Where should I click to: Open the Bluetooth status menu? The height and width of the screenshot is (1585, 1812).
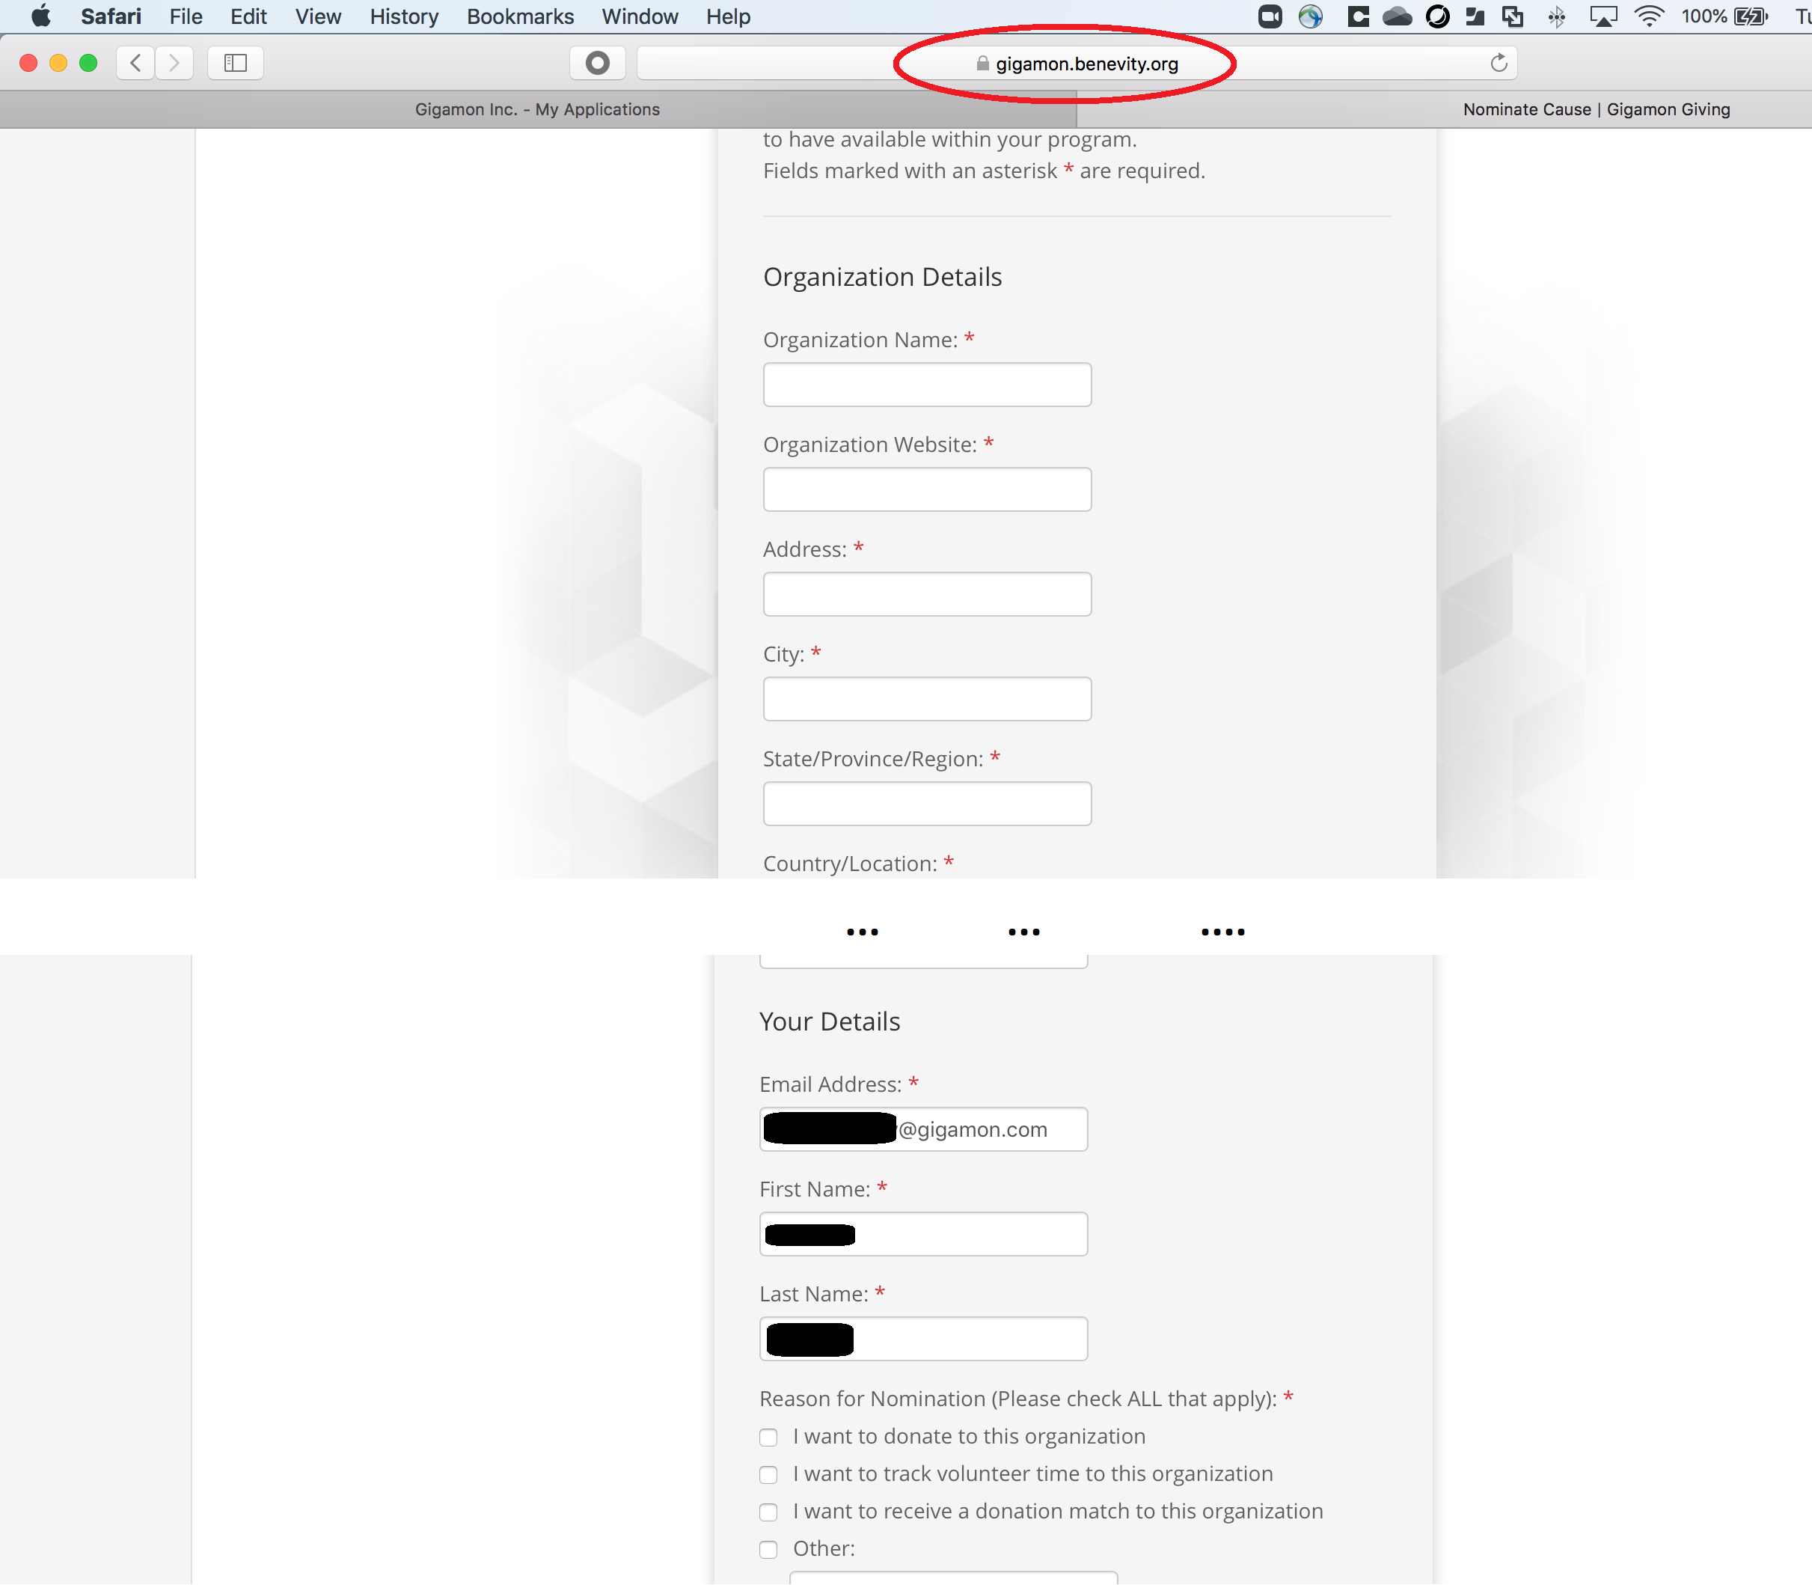pyautogui.click(x=1558, y=16)
